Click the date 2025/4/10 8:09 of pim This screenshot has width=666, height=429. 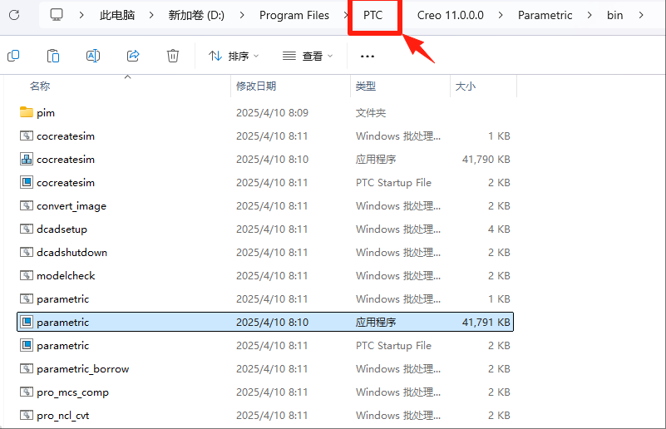[272, 112]
